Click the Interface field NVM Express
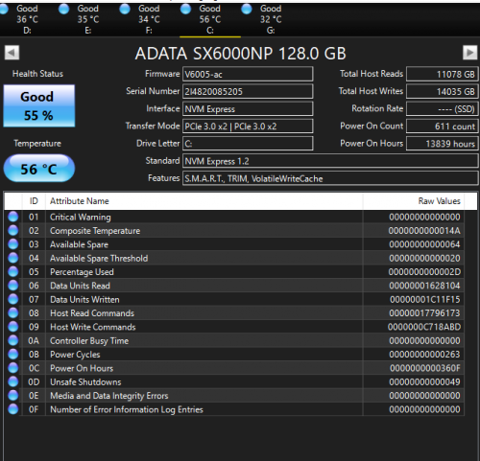This screenshot has height=461, width=480. [248, 109]
